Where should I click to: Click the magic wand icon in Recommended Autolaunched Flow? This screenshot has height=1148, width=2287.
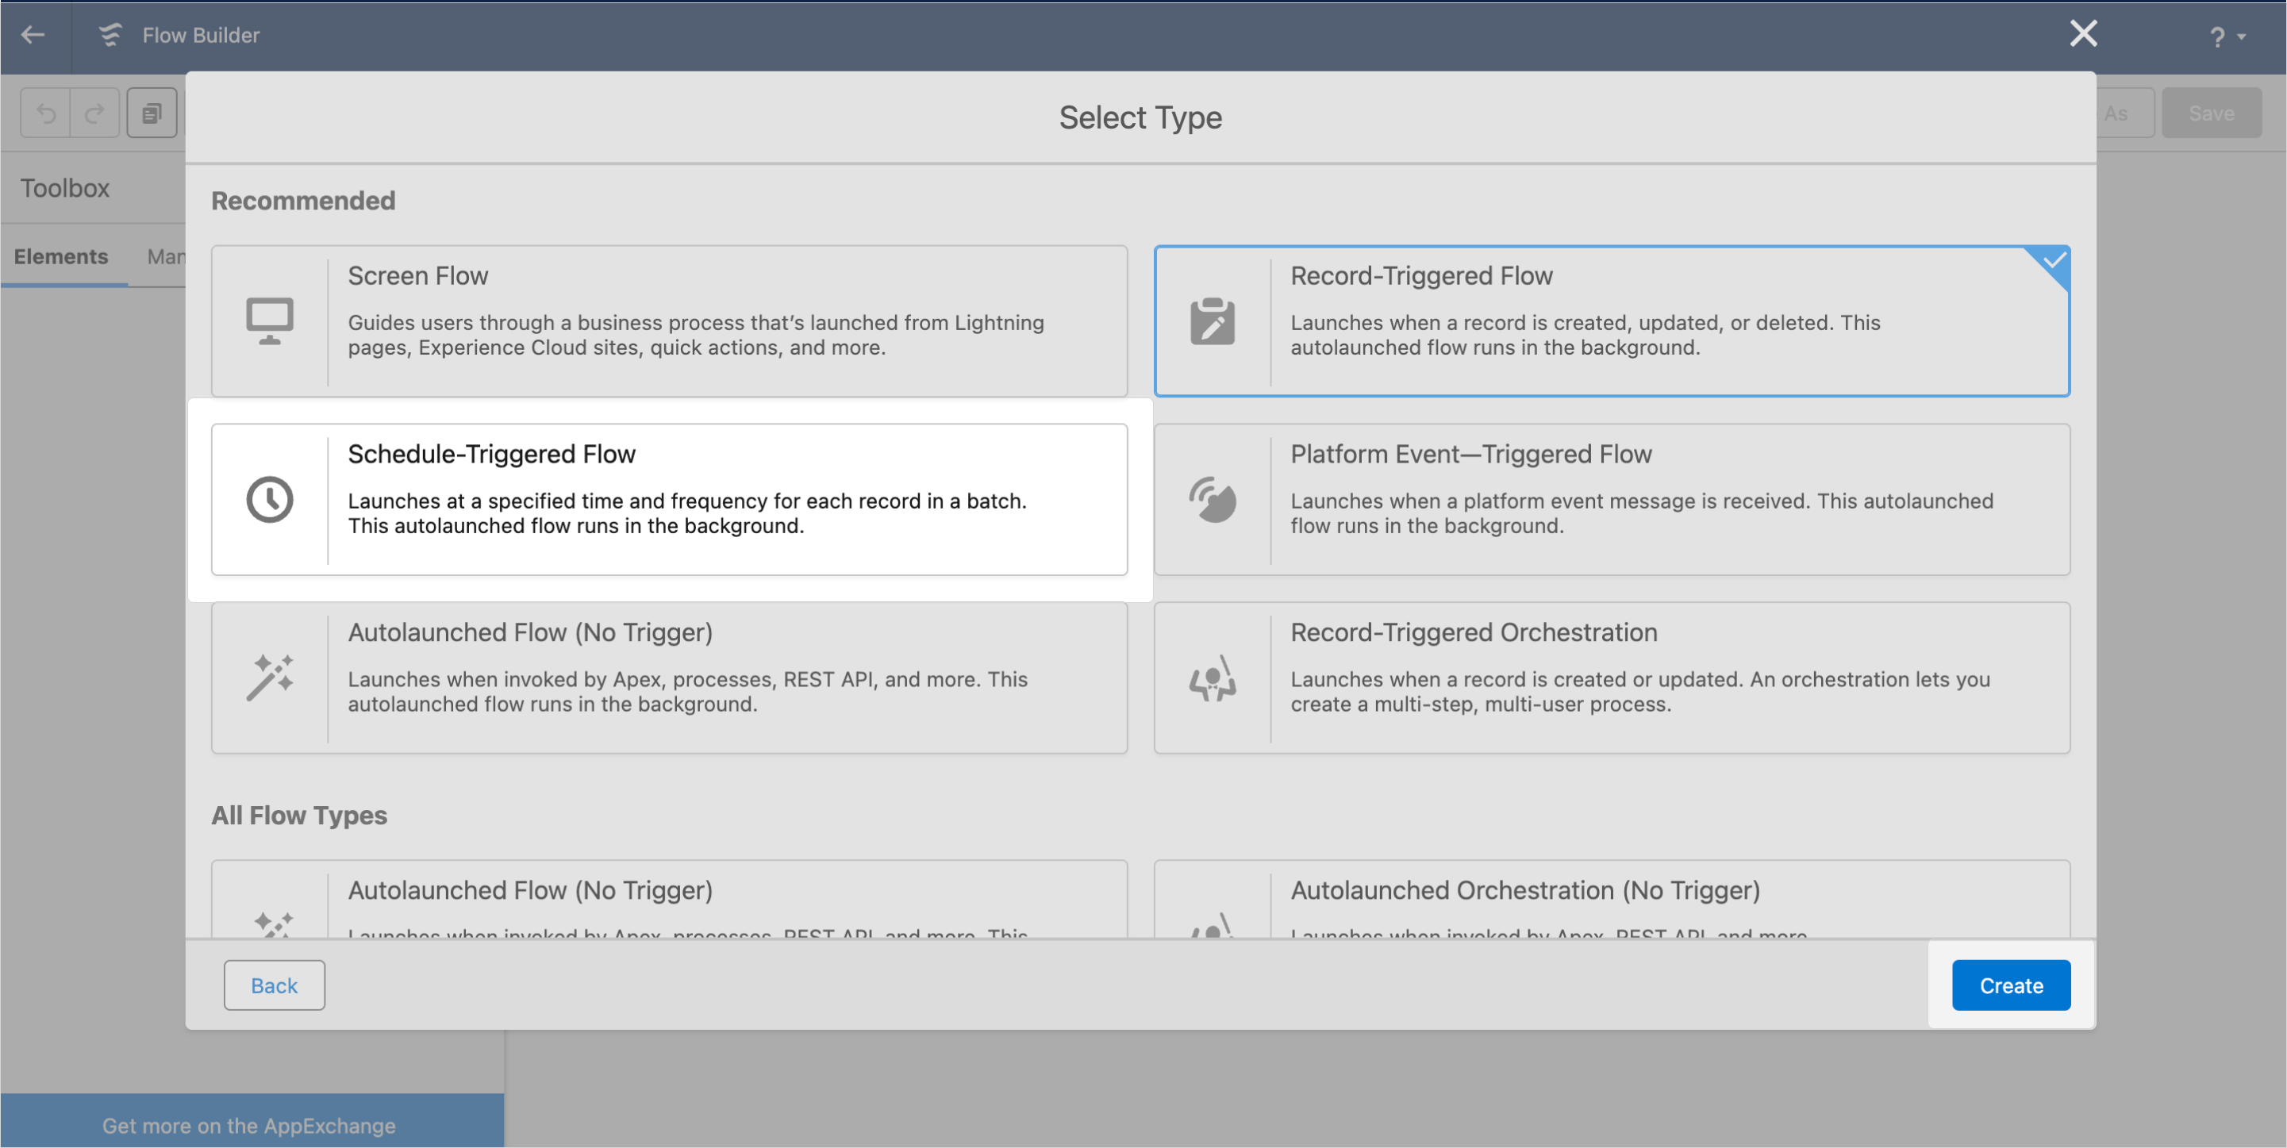point(270,678)
